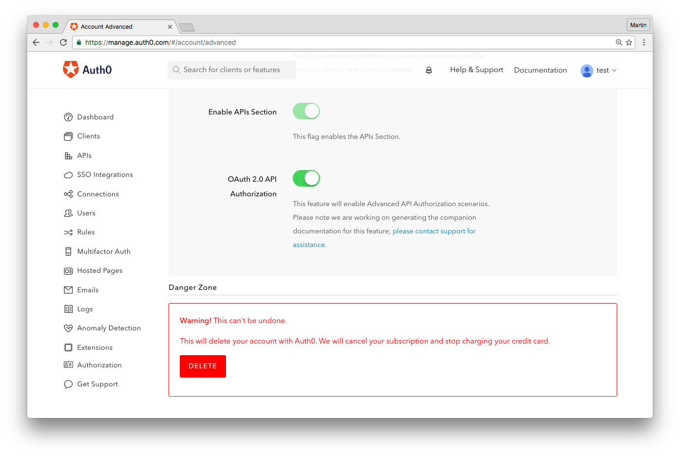Open Chrome three-dot menu
680x457 pixels.
[x=644, y=42]
